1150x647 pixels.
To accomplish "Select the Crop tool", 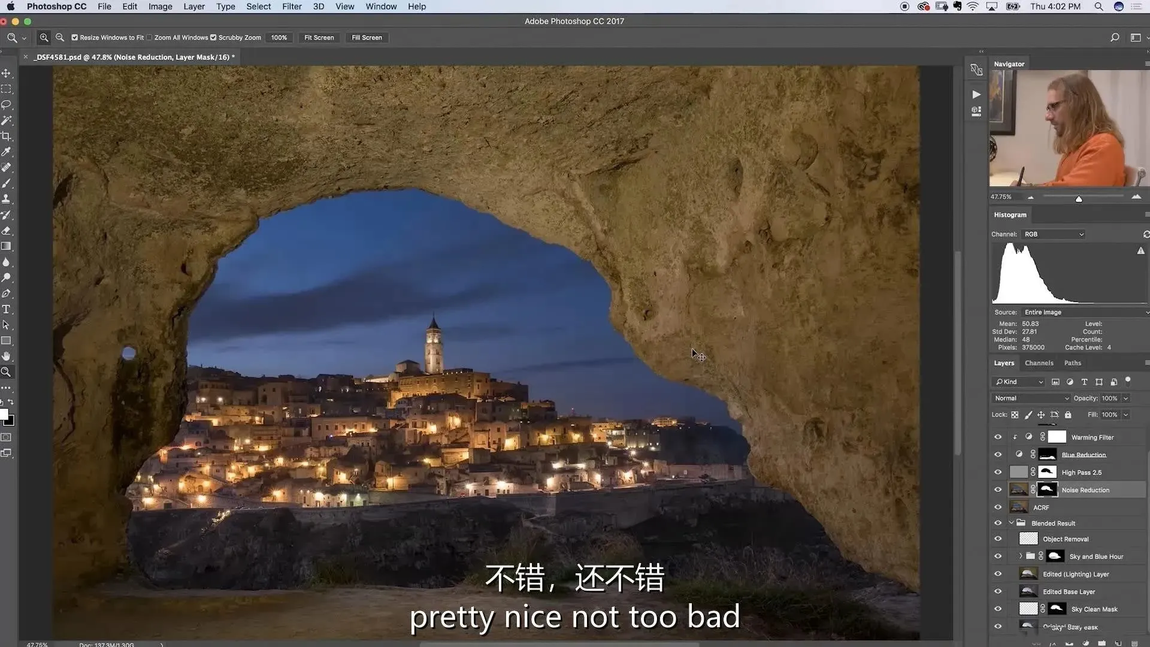I will [x=7, y=136].
